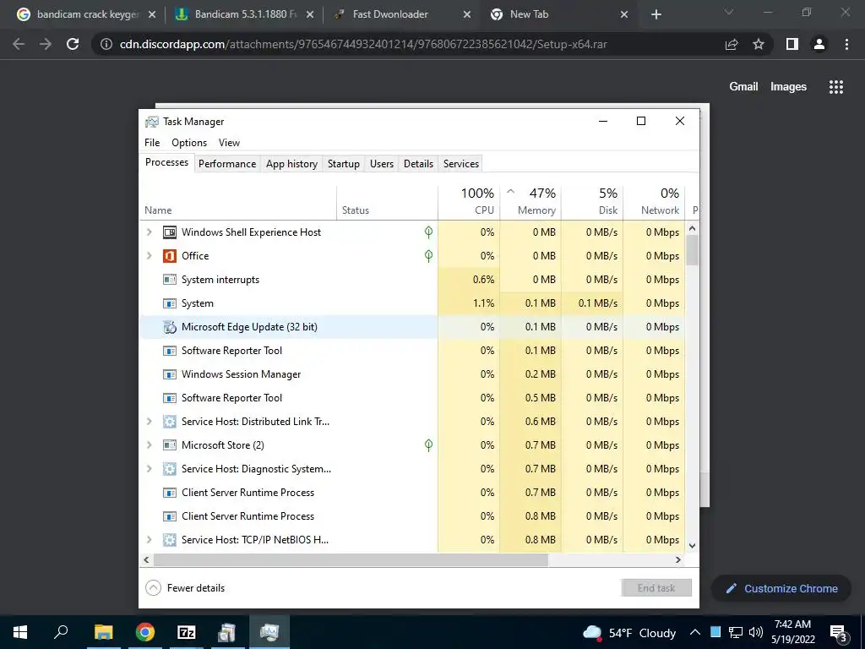Sort processes by Memory column
The height and width of the screenshot is (649, 865).
pyautogui.click(x=530, y=201)
